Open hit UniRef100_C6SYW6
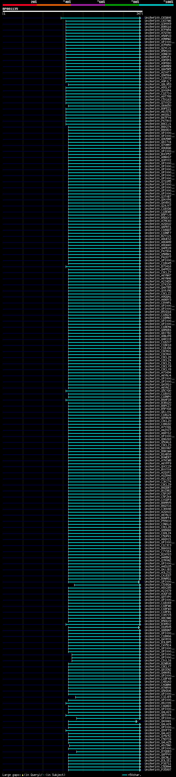 [x=158, y=21]
